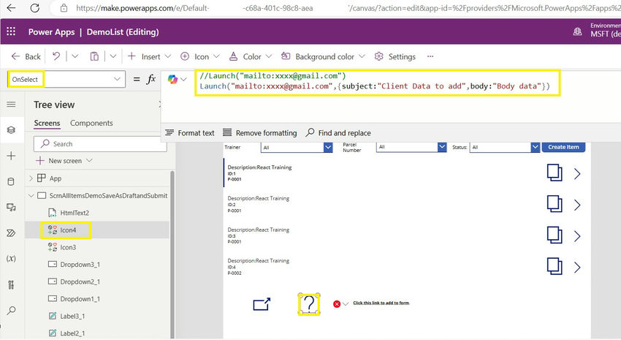Open the Color menu
Screen dimensions: 621x340
(x=251, y=57)
